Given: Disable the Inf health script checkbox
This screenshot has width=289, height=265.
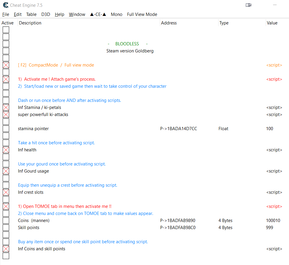Looking at the screenshot, I should pos(6,150).
